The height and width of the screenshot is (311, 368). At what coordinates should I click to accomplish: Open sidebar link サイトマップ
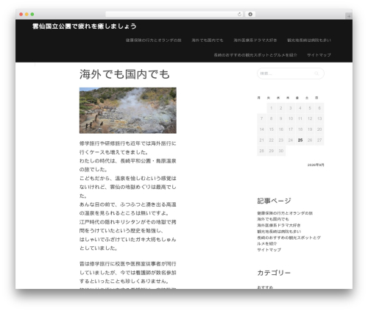269,250
